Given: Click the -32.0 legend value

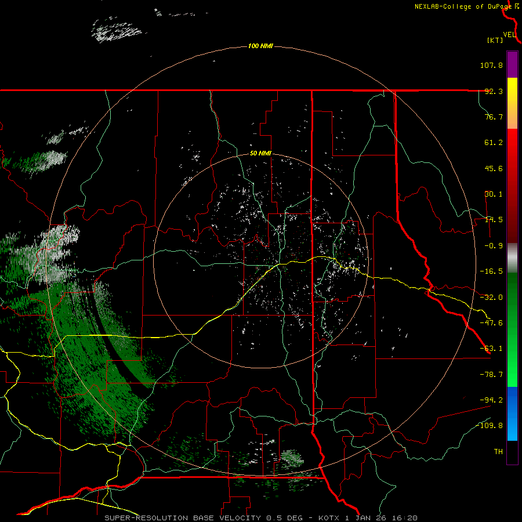Looking at the screenshot, I should point(491,298).
